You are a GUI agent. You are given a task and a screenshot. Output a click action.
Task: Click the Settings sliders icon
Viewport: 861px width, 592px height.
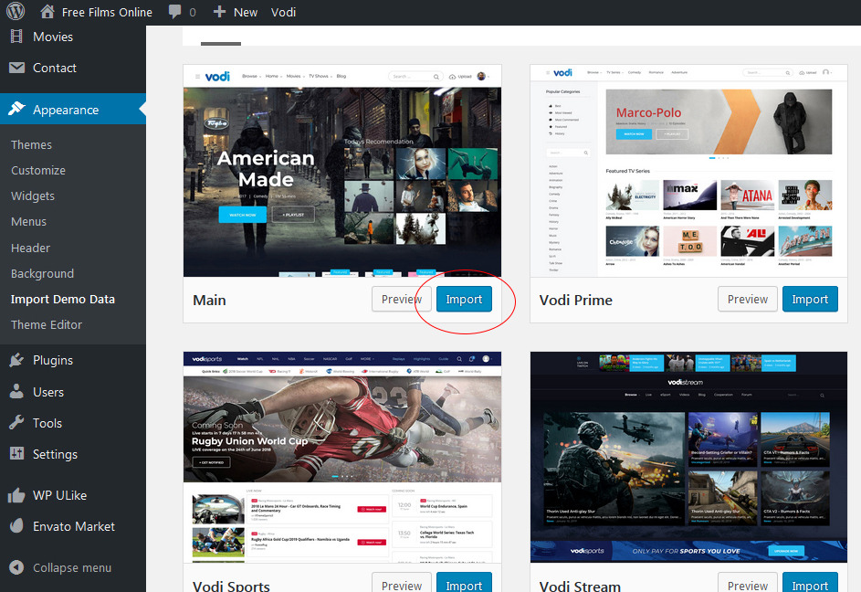point(17,453)
